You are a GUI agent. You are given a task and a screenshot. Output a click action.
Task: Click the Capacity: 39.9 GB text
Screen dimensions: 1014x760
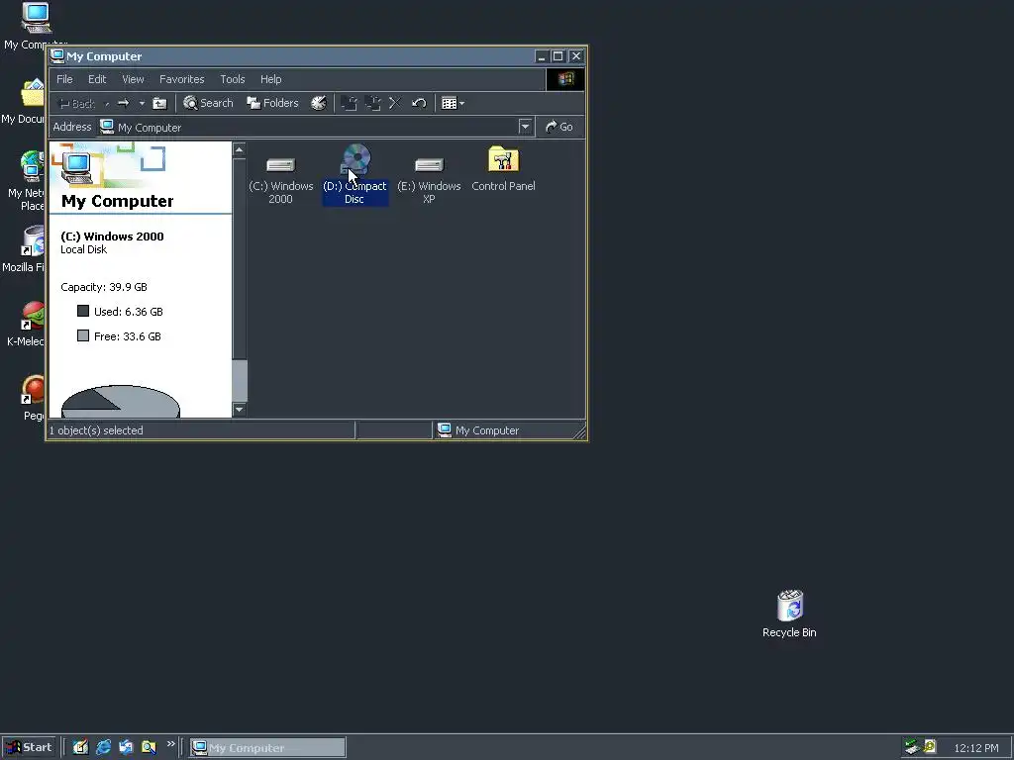click(x=103, y=287)
